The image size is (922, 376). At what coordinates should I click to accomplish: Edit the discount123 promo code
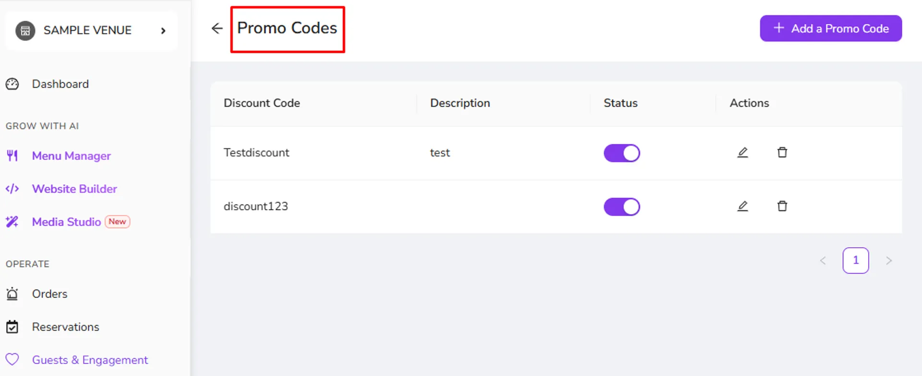click(x=742, y=206)
